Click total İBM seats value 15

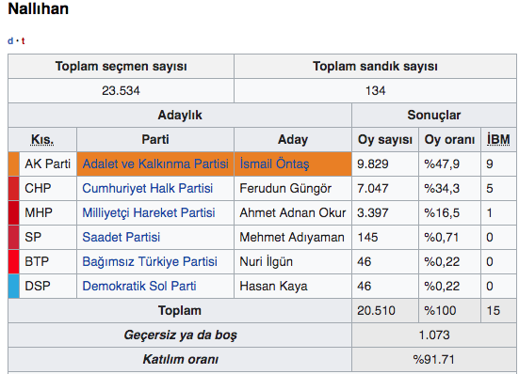pyautogui.click(x=494, y=310)
